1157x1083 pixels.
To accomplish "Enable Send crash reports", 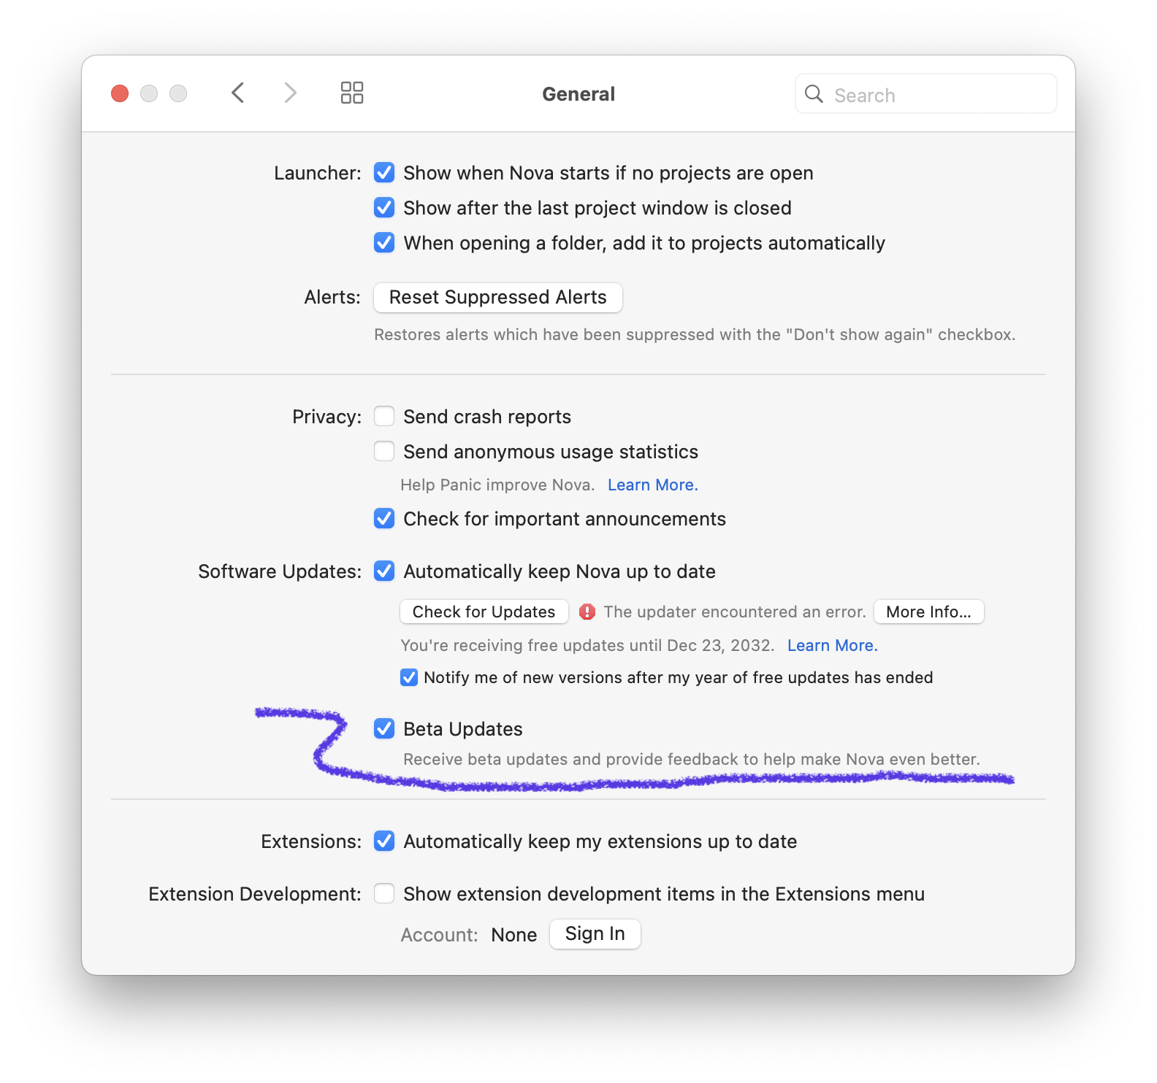I will coord(384,417).
